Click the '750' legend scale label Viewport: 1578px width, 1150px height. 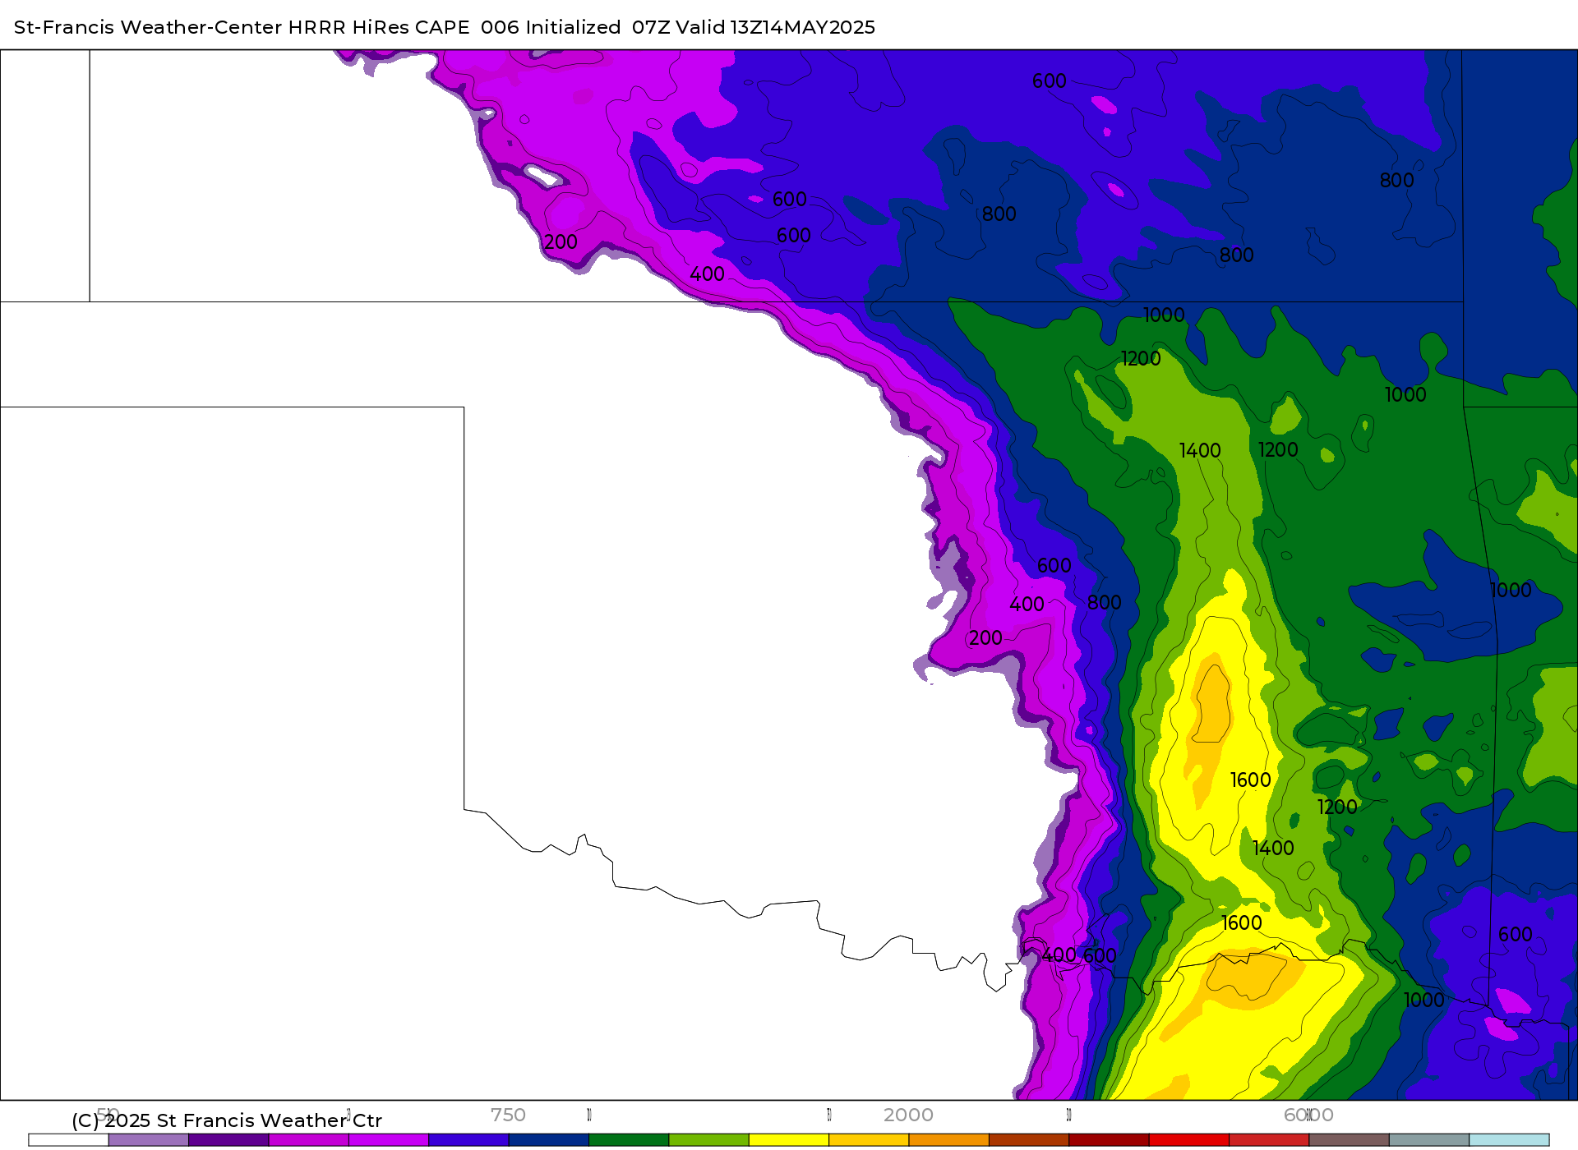point(508,1115)
